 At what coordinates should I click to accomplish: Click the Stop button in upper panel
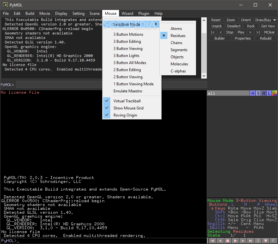coord(230,32)
